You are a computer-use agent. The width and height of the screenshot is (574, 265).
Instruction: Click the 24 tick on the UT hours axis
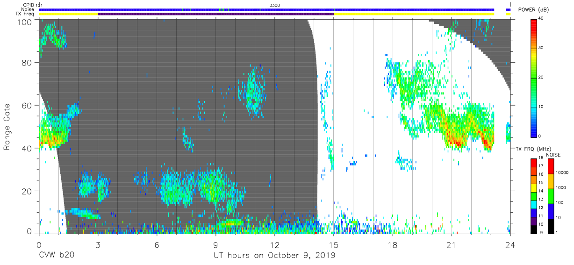point(510,245)
